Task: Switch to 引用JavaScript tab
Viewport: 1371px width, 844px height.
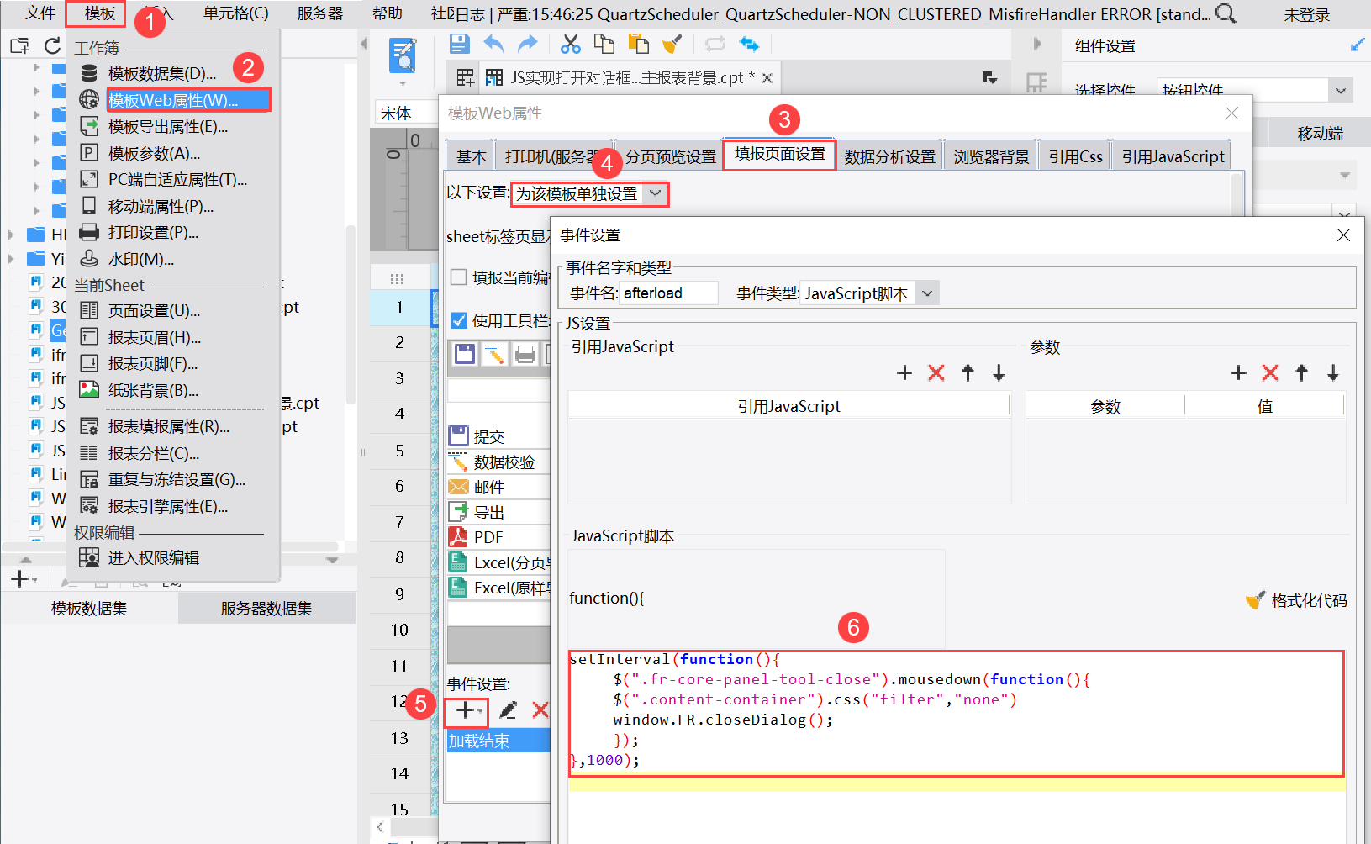Action: pos(1173,156)
